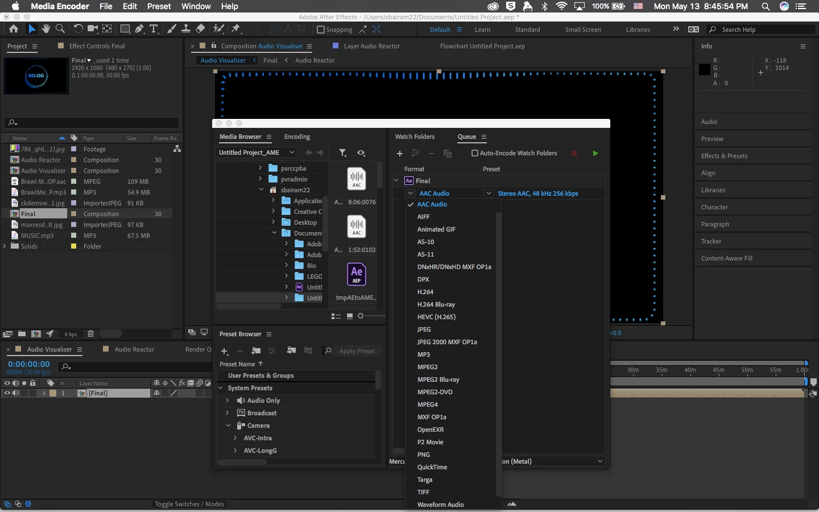
Task: Click the Stereo AAC, 48 kHz 256 kbps preset link
Action: coord(537,193)
